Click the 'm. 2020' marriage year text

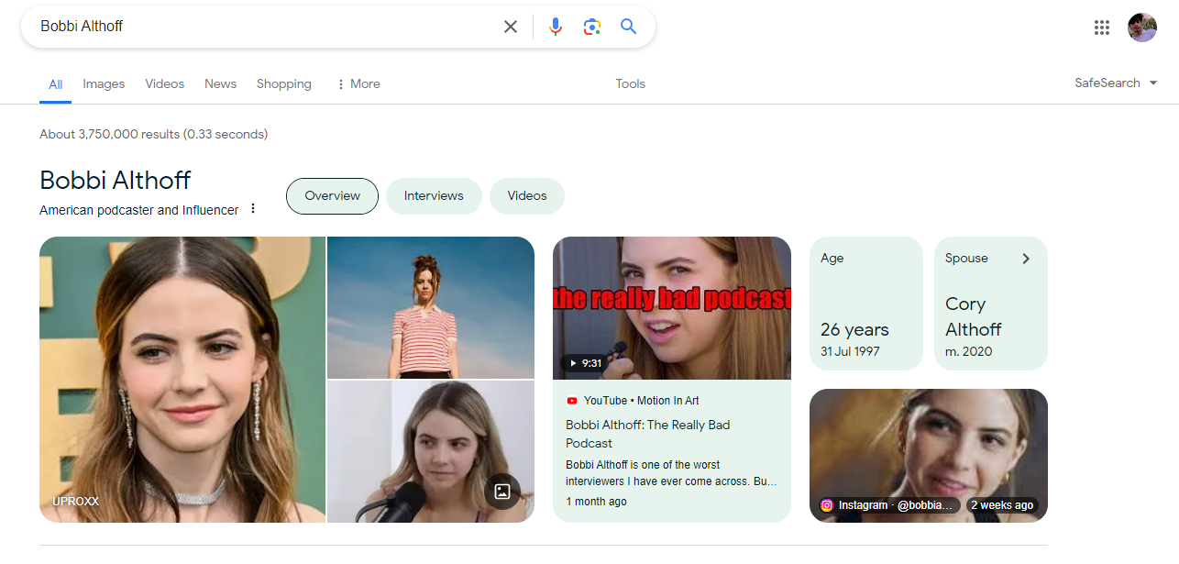(969, 351)
